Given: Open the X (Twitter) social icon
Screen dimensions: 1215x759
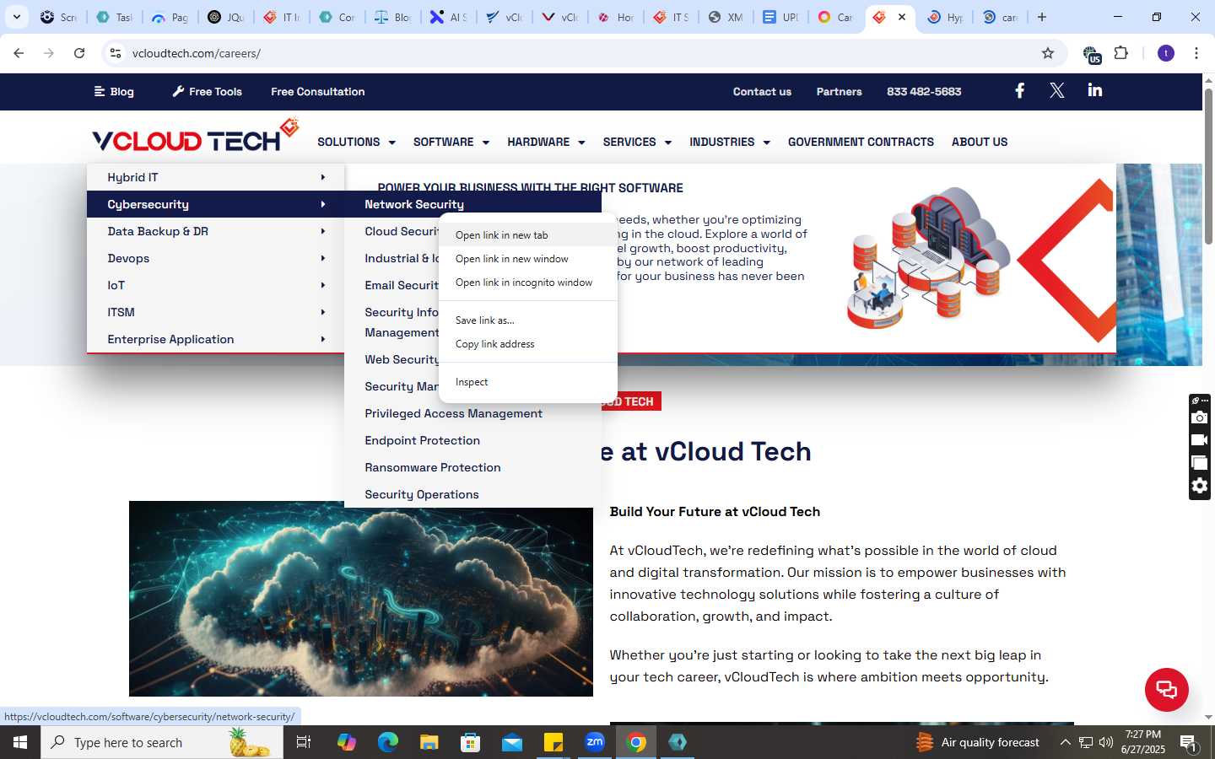Looking at the screenshot, I should [1056, 91].
